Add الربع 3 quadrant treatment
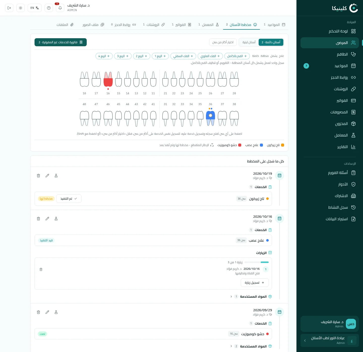The height and width of the screenshot is (352, 363). click(x=123, y=56)
